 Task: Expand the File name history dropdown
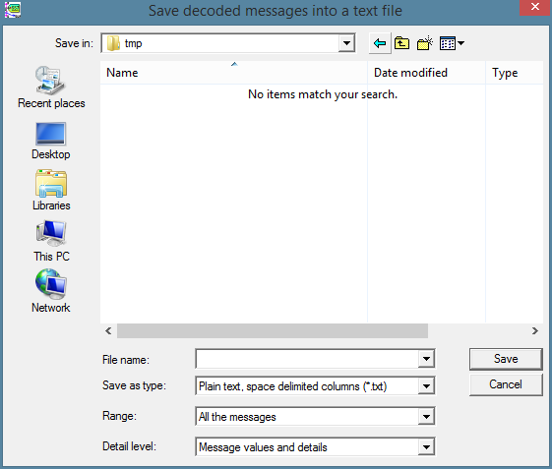pyautogui.click(x=426, y=359)
